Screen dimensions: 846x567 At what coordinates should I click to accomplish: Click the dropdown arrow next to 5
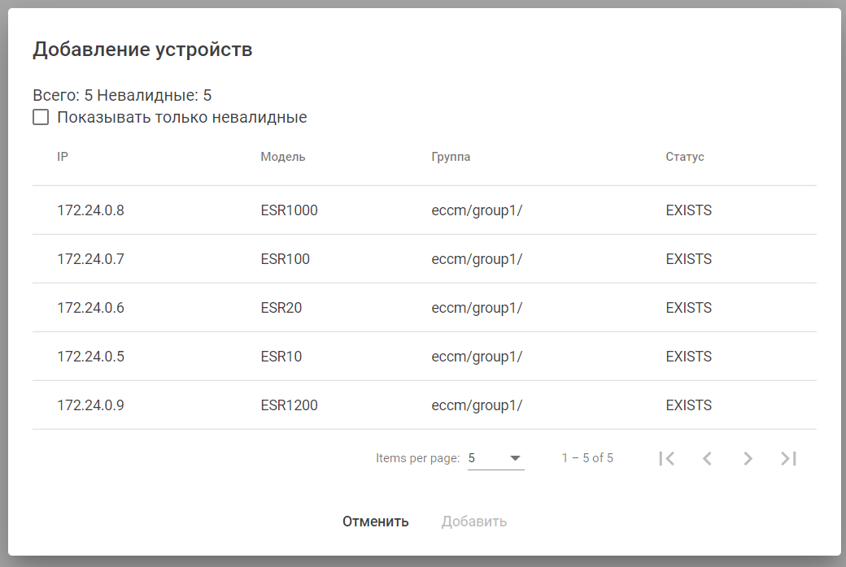click(515, 458)
